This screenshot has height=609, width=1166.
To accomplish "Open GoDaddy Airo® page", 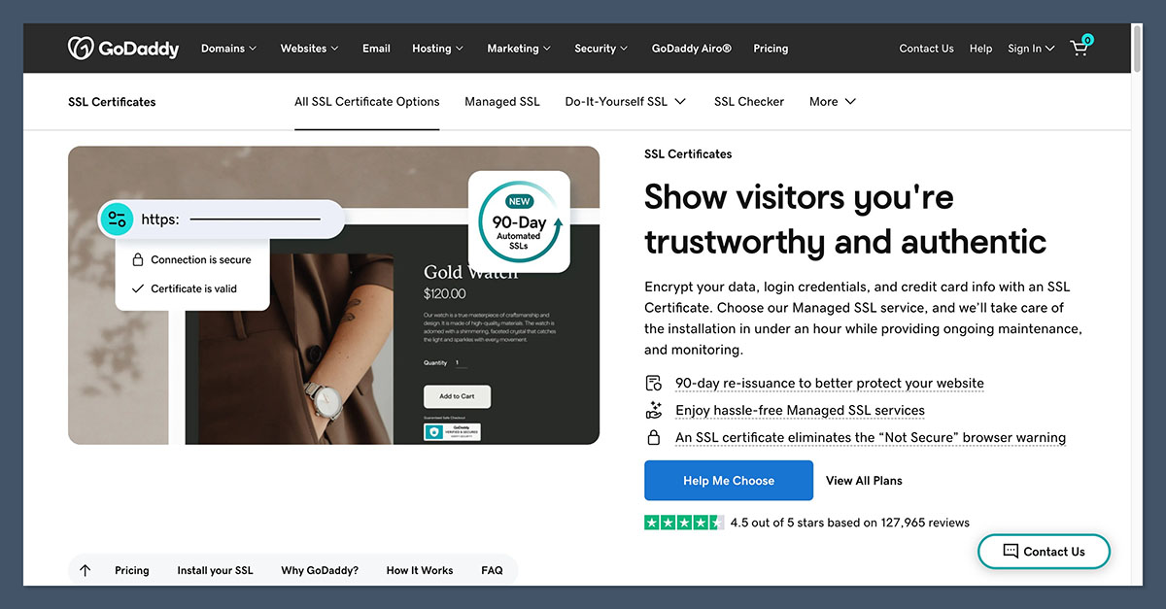I will 692,48.
